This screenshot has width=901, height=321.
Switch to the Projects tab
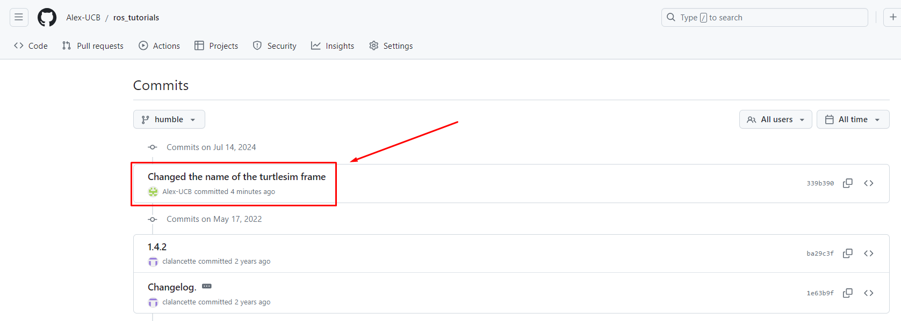(216, 46)
